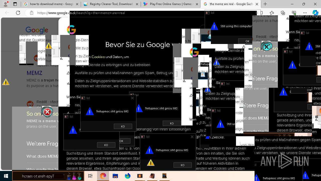Open the 'Reddit · r/tech' result
The width and height of the screenshot is (321, 181).
[47, 102]
